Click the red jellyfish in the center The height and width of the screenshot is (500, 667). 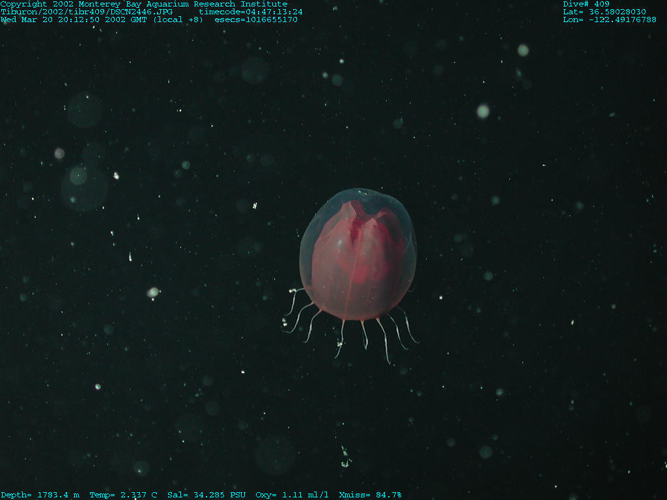coord(358,257)
